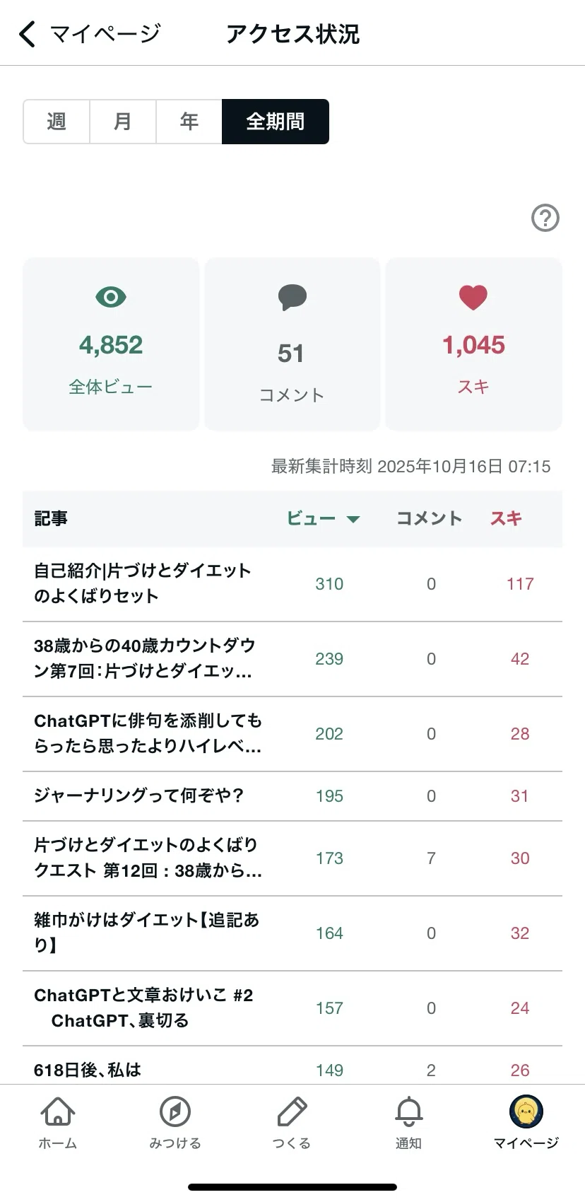
Task: Select the 全期間 period tab
Action: [x=276, y=122]
